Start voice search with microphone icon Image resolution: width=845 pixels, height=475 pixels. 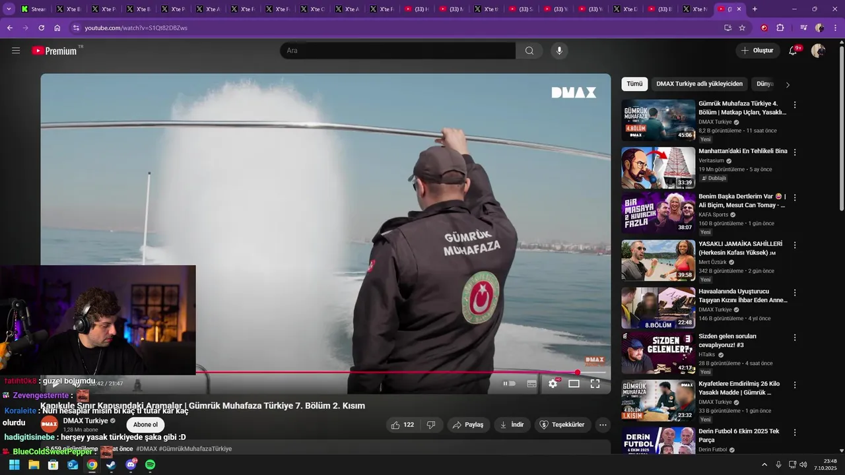tap(559, 51)
